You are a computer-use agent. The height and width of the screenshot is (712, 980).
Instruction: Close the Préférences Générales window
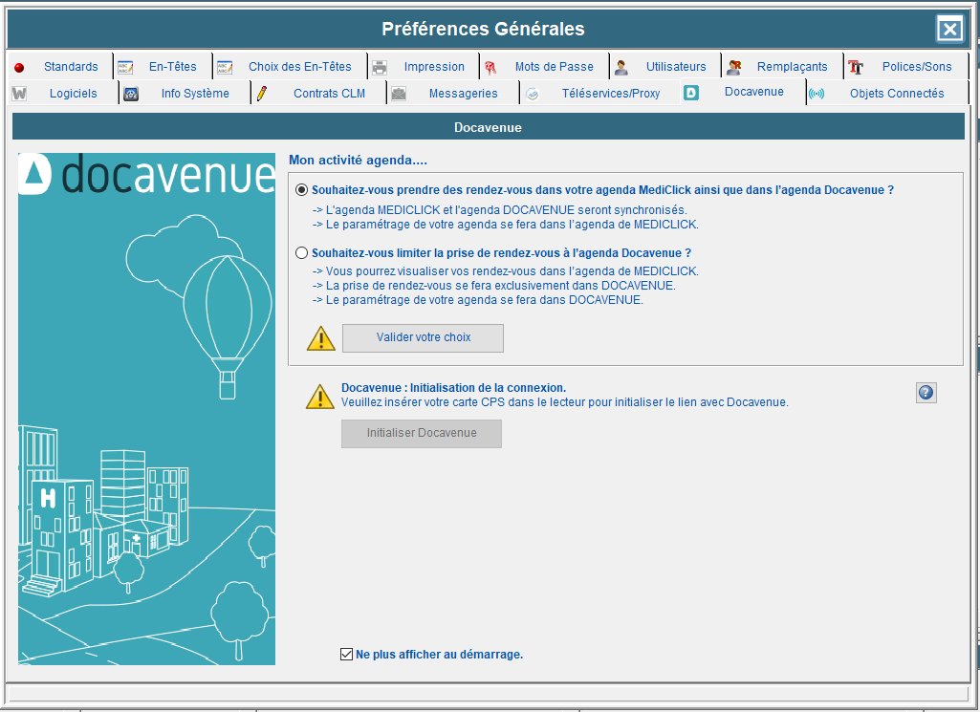[949, 30]
